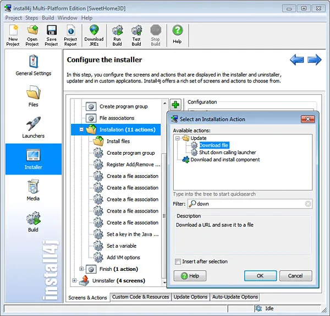
Task: Click into the Filter search field
Action: [x=250, y=204]
